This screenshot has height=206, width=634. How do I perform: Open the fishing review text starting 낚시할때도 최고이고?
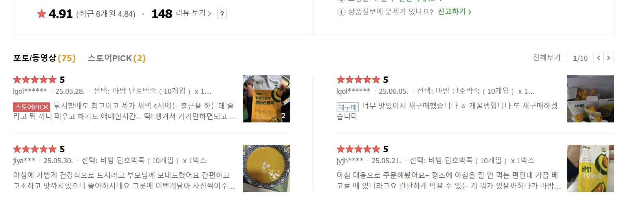(125, 111)
